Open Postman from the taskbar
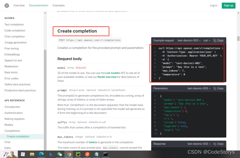Image resolution: width=240 pixels, height=158 pixels. [x=87, y=154]
